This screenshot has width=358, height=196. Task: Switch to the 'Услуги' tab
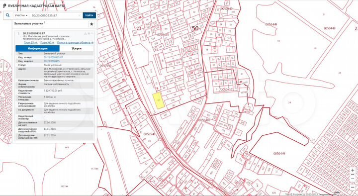[76, 48]
